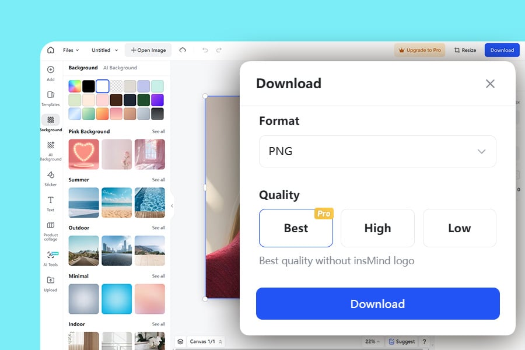Screen dimensions: 525x350
Task: Click the Resize button
Action: click(465, 50)
